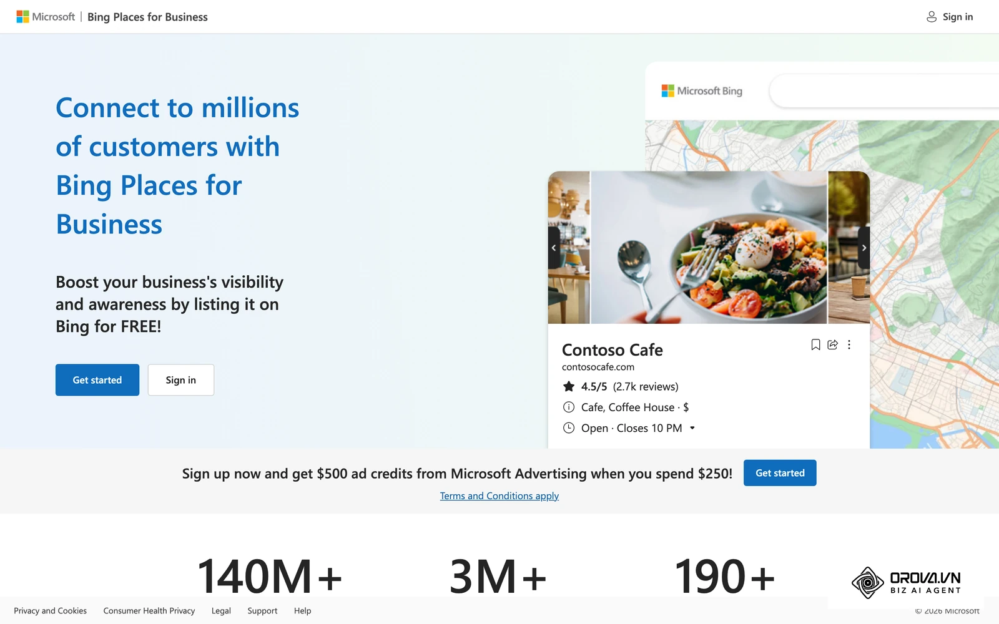Click the central salad bowl photo
Screen dimensions: 999x624
709,247
